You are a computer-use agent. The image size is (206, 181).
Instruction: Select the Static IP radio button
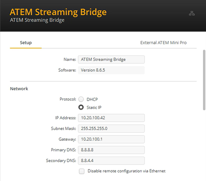pyautogui.click(x=81, y=107)
